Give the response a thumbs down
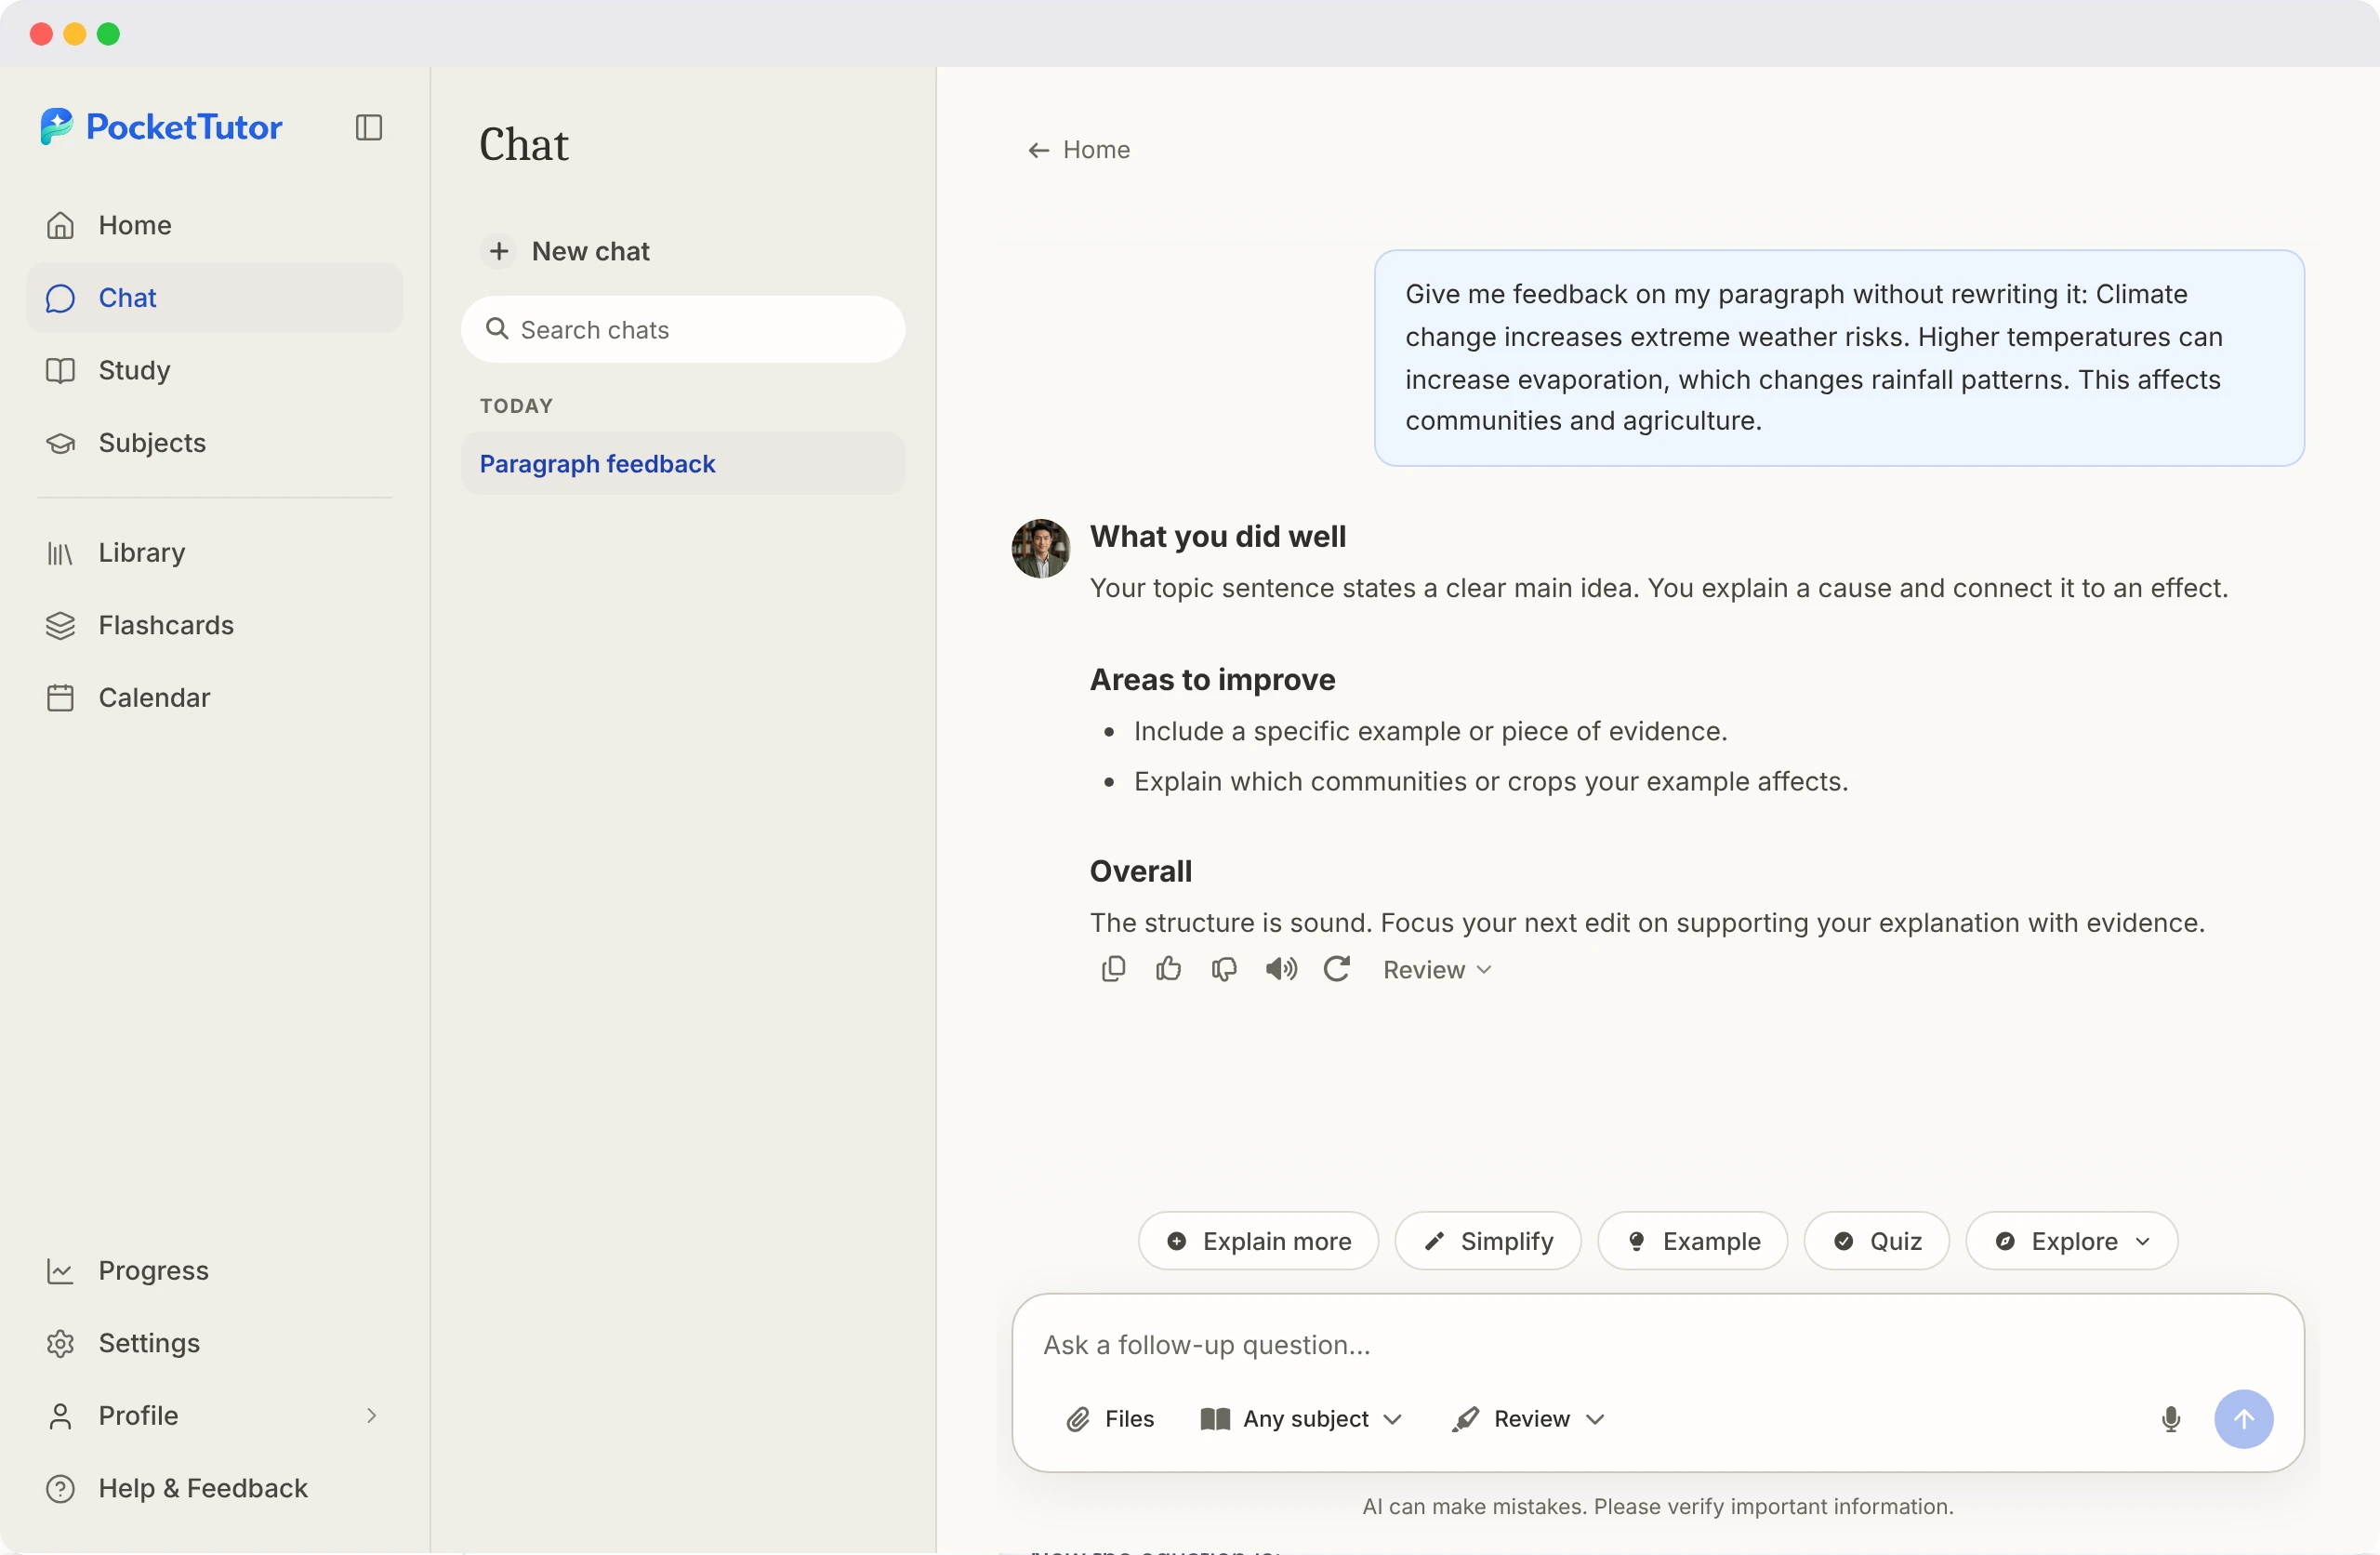 coord(1224,969)
